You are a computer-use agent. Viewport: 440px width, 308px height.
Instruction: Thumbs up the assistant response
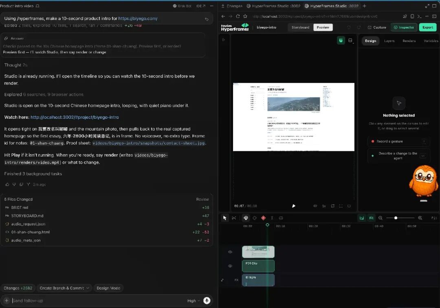tap(7, 184)
